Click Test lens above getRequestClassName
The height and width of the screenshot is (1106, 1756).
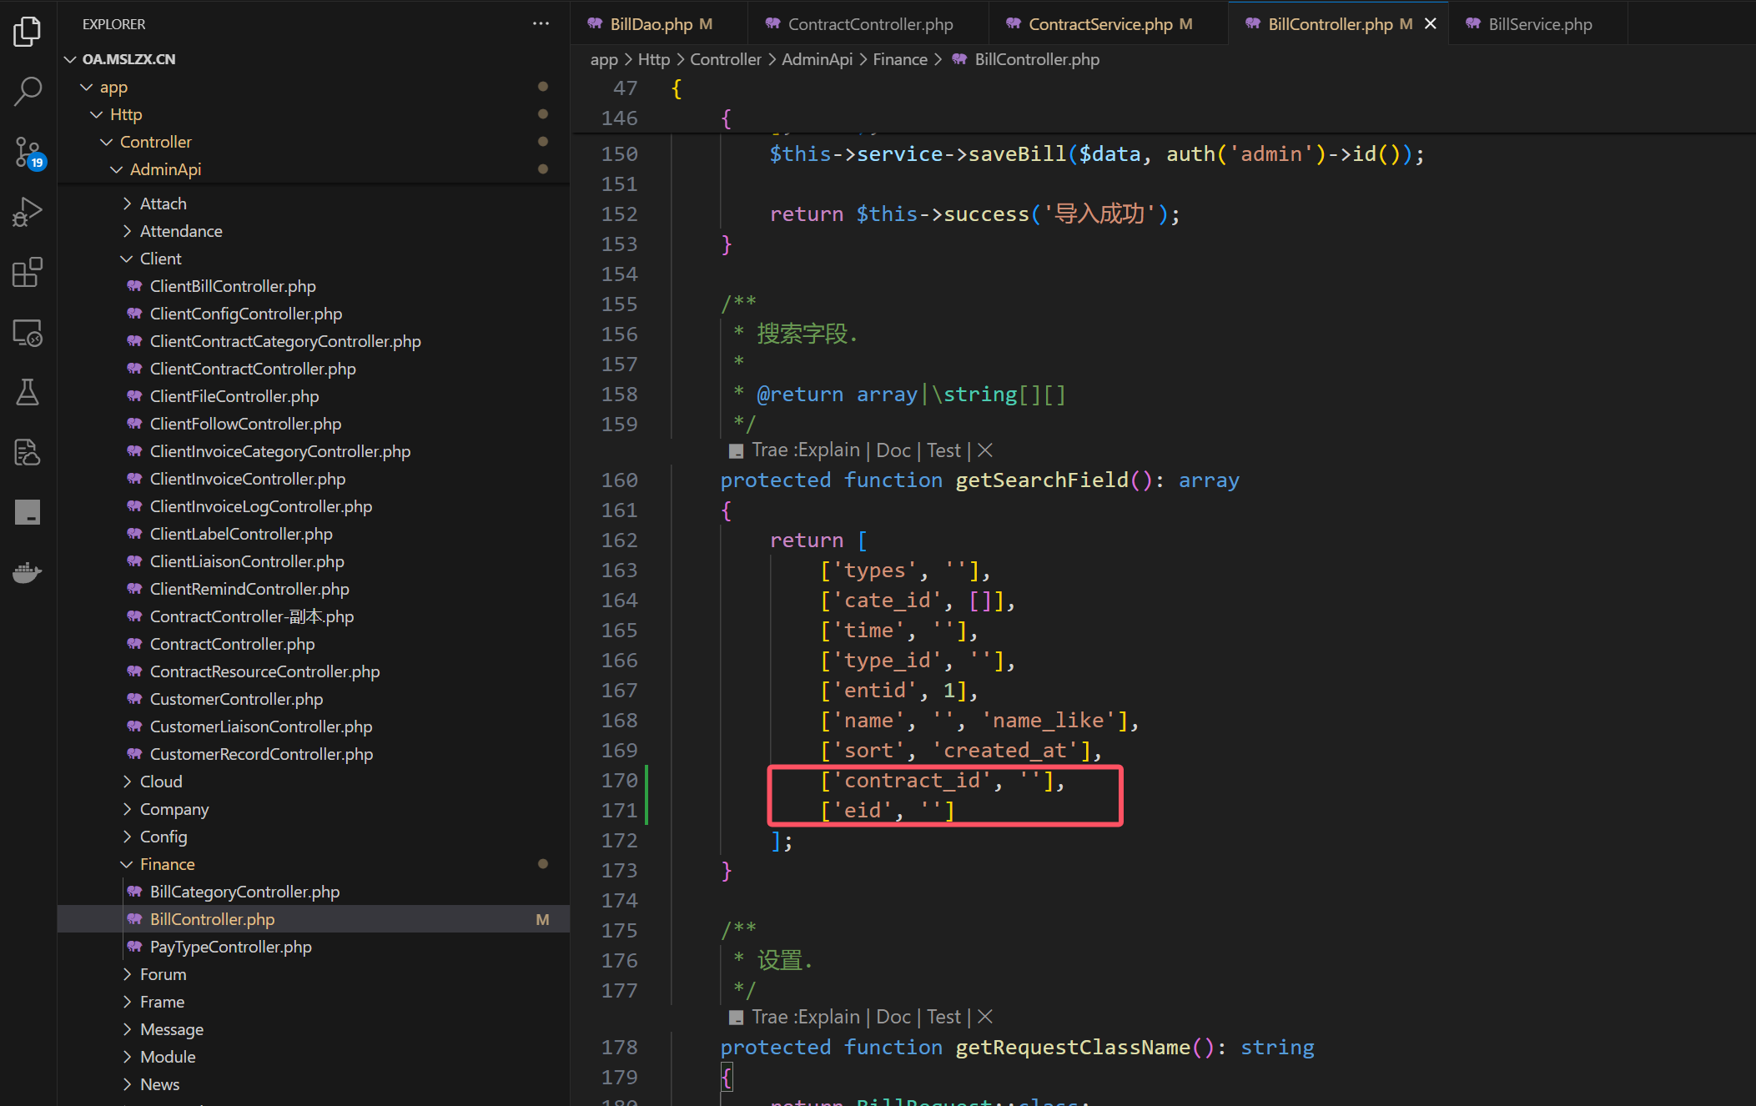point(944,1017)
